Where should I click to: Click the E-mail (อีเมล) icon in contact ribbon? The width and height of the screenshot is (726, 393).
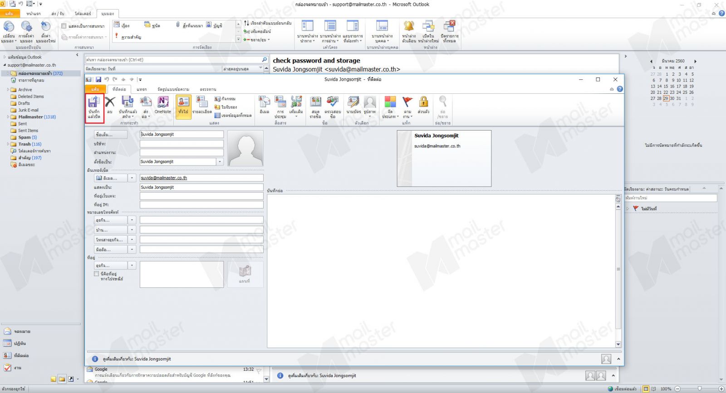click(265, 105)
